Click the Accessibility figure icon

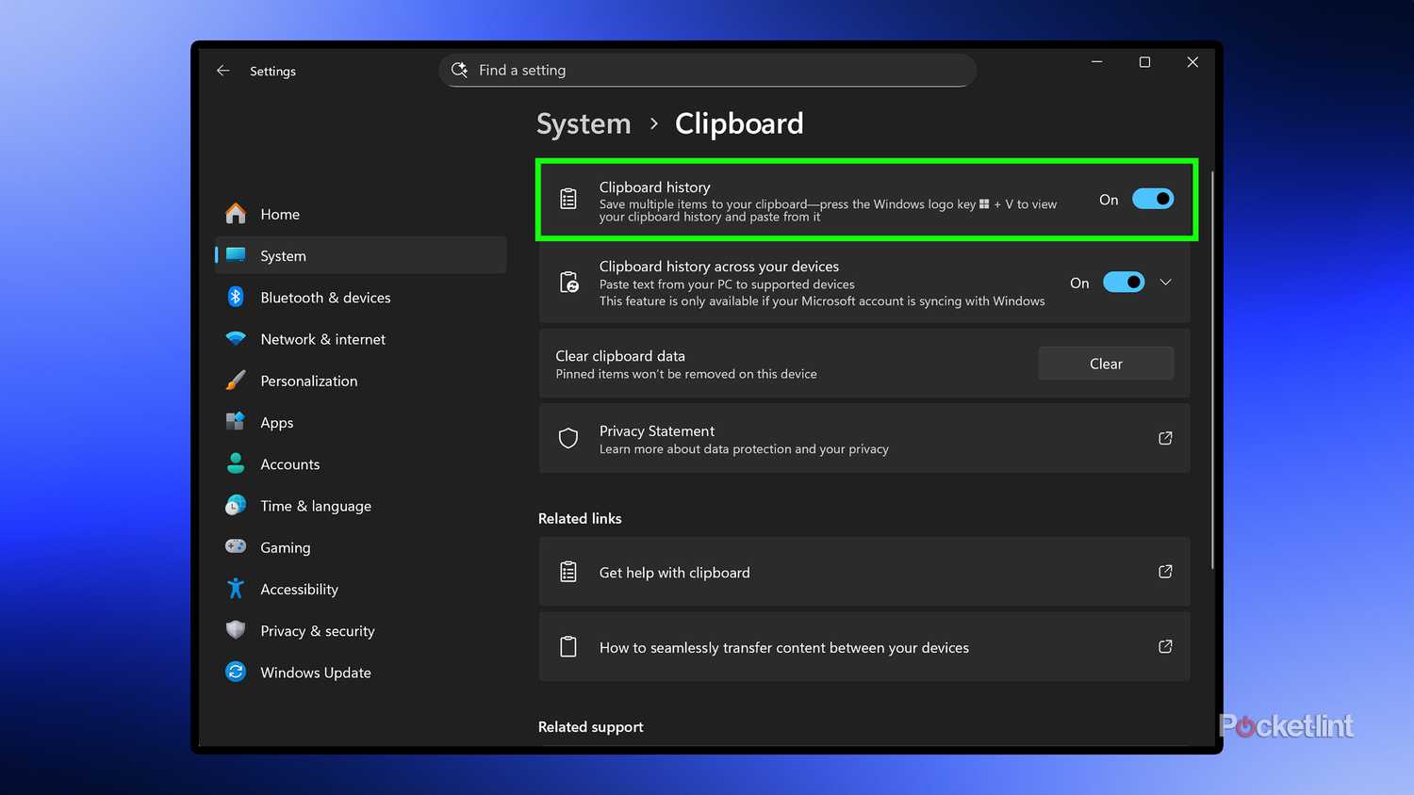(235, 589)
